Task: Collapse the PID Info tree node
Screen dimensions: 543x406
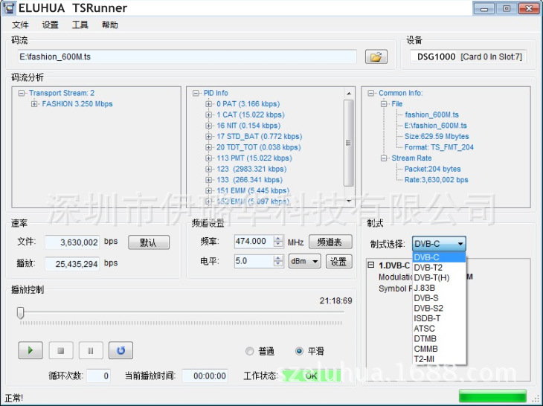Action: (196, 93)
